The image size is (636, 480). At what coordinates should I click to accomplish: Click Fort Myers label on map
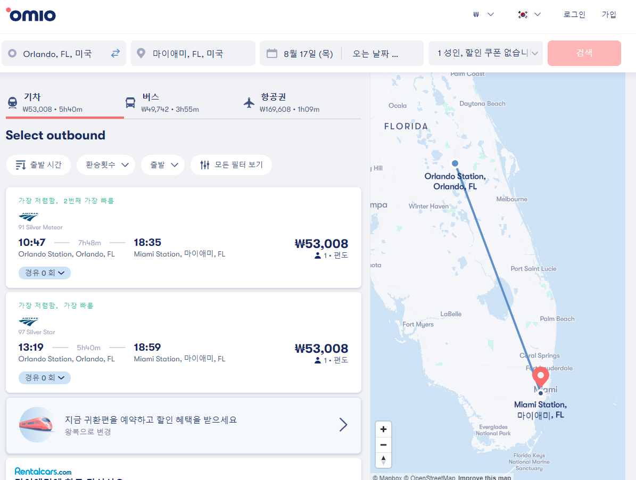(x=418, y=324)
